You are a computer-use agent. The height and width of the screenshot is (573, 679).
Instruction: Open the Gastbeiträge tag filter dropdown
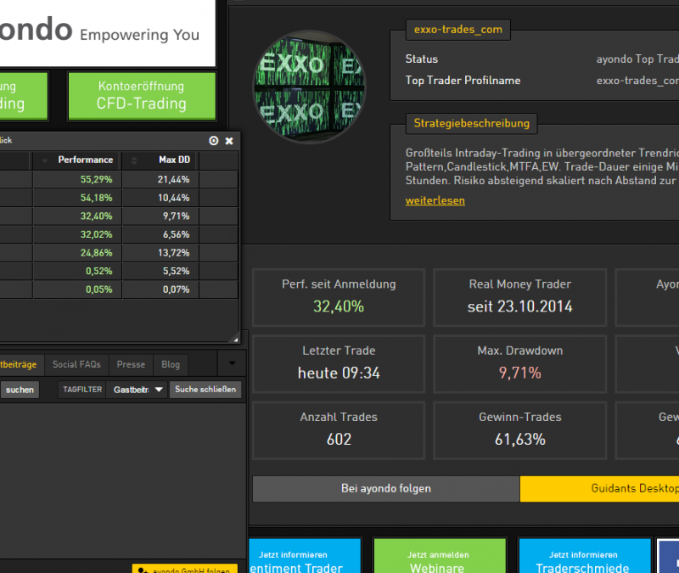point(137,390)
